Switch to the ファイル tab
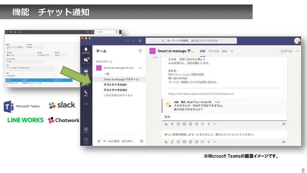The image size is (307, 173). tap(213, 51)
